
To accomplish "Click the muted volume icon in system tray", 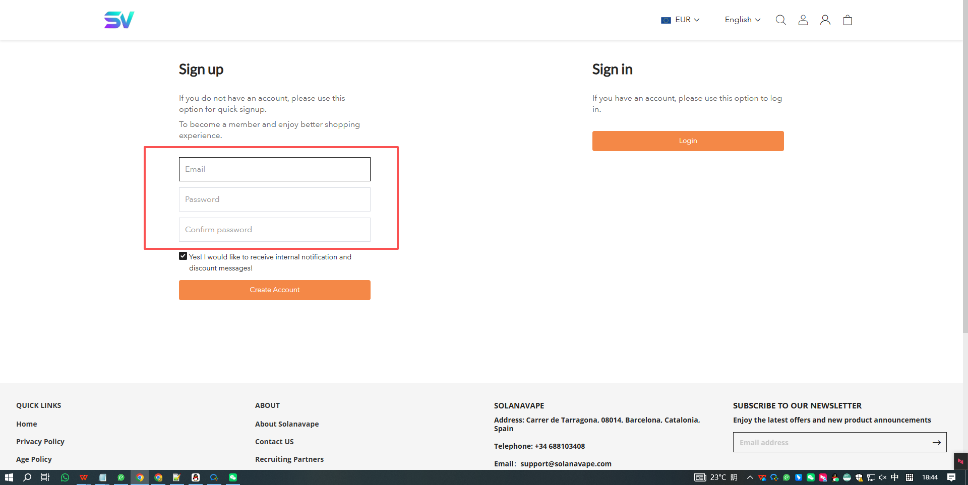I will point(882,477).
